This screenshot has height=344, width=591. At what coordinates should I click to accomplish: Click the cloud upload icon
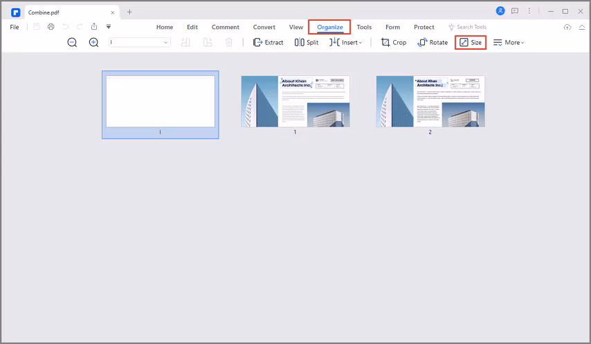pyautogui.click(x=567, y=27)
